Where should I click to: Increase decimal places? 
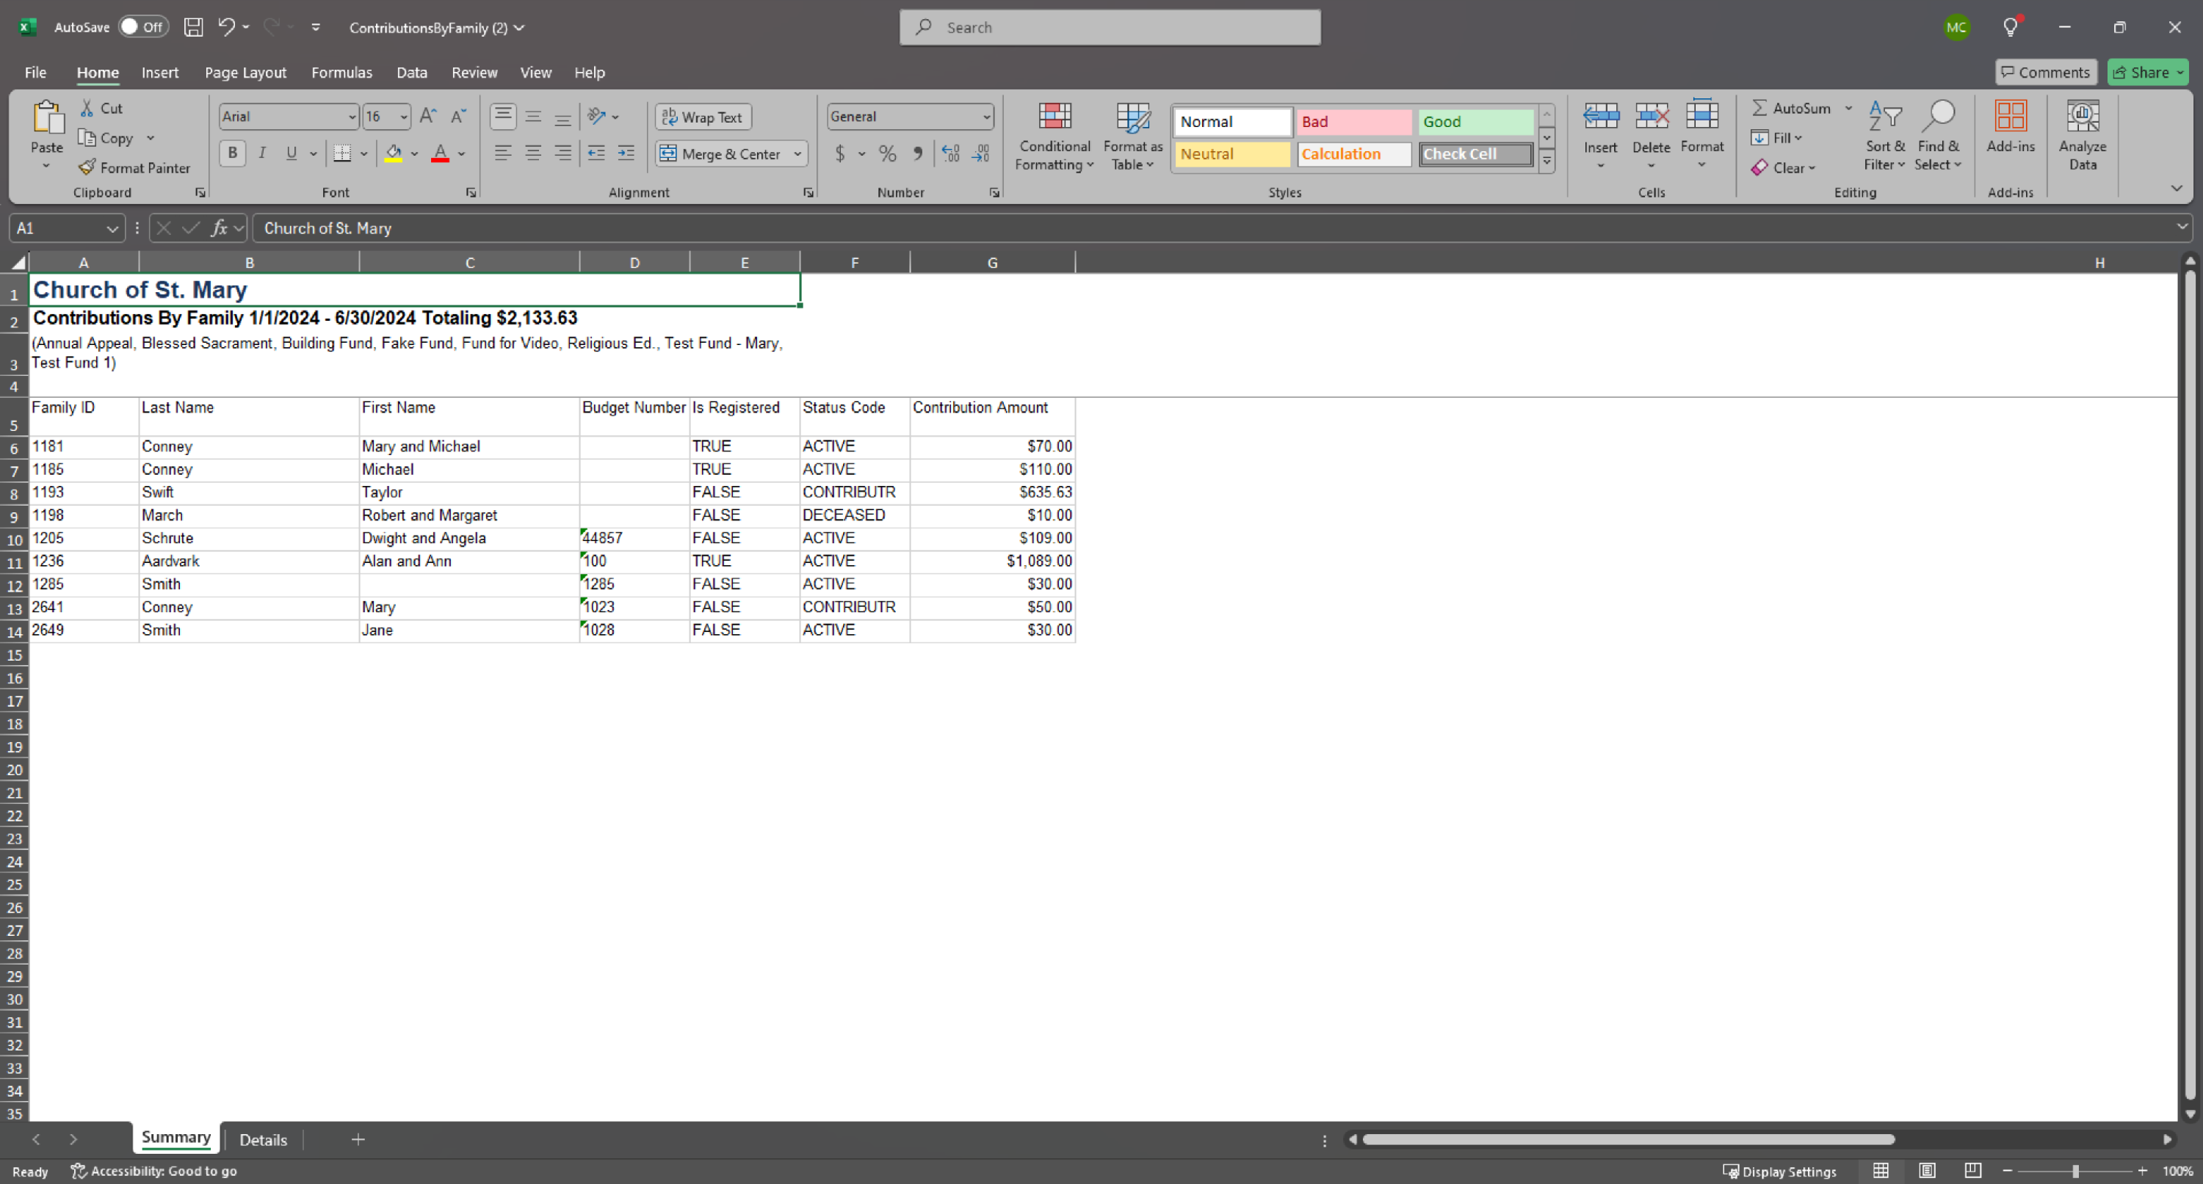[x=951, y=154]
